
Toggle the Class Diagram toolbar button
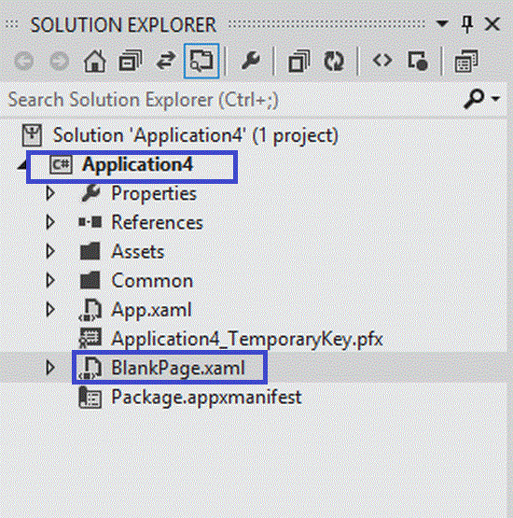pos(466,62)
